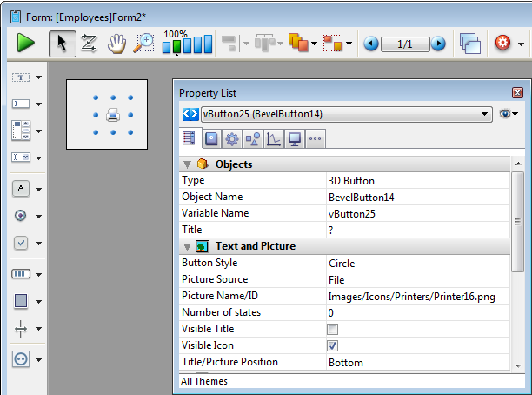
Task: Collapse the Objects property group
Action: tap(186, 164)
